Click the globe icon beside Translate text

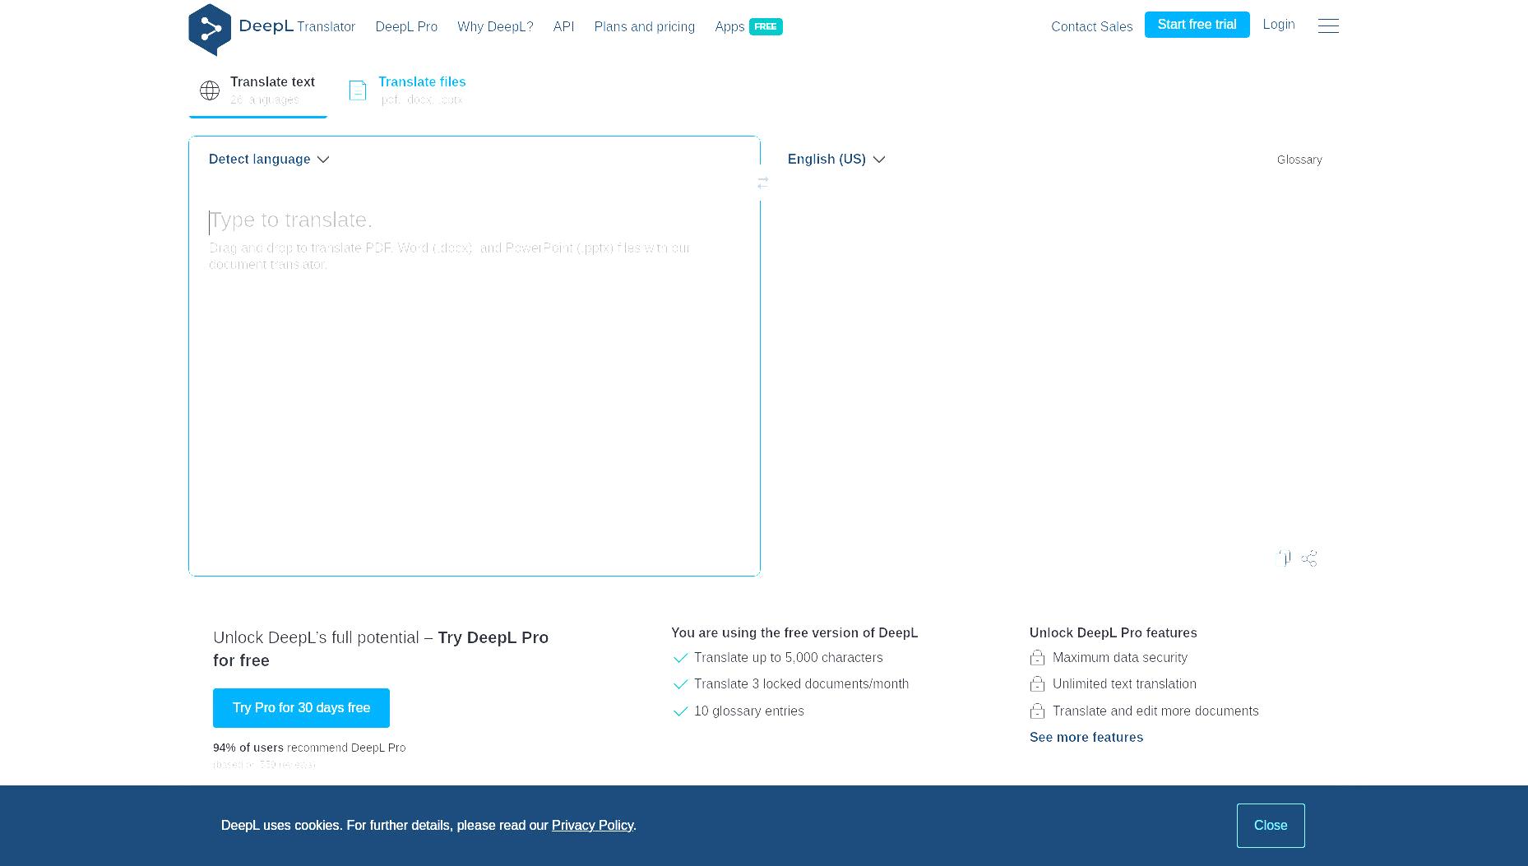(210, 90)
